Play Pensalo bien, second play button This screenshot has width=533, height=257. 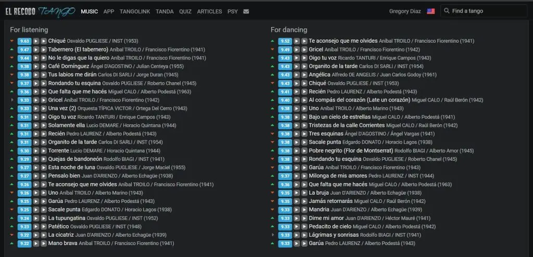[44, 176]
